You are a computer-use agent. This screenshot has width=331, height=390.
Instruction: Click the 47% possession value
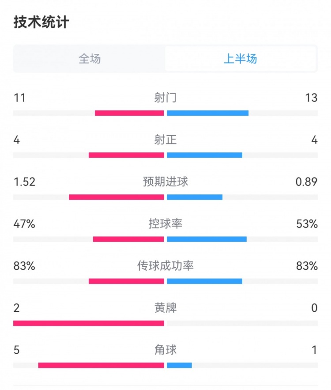(x=24, y=224)
